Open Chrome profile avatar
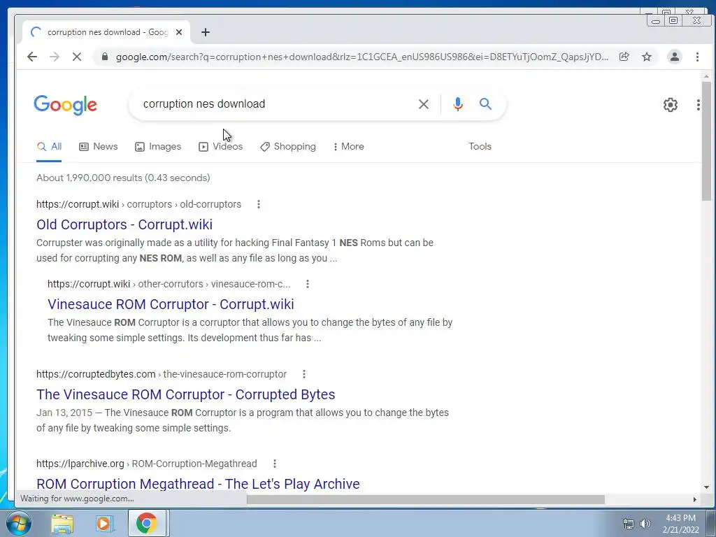 tap(675, 57)
